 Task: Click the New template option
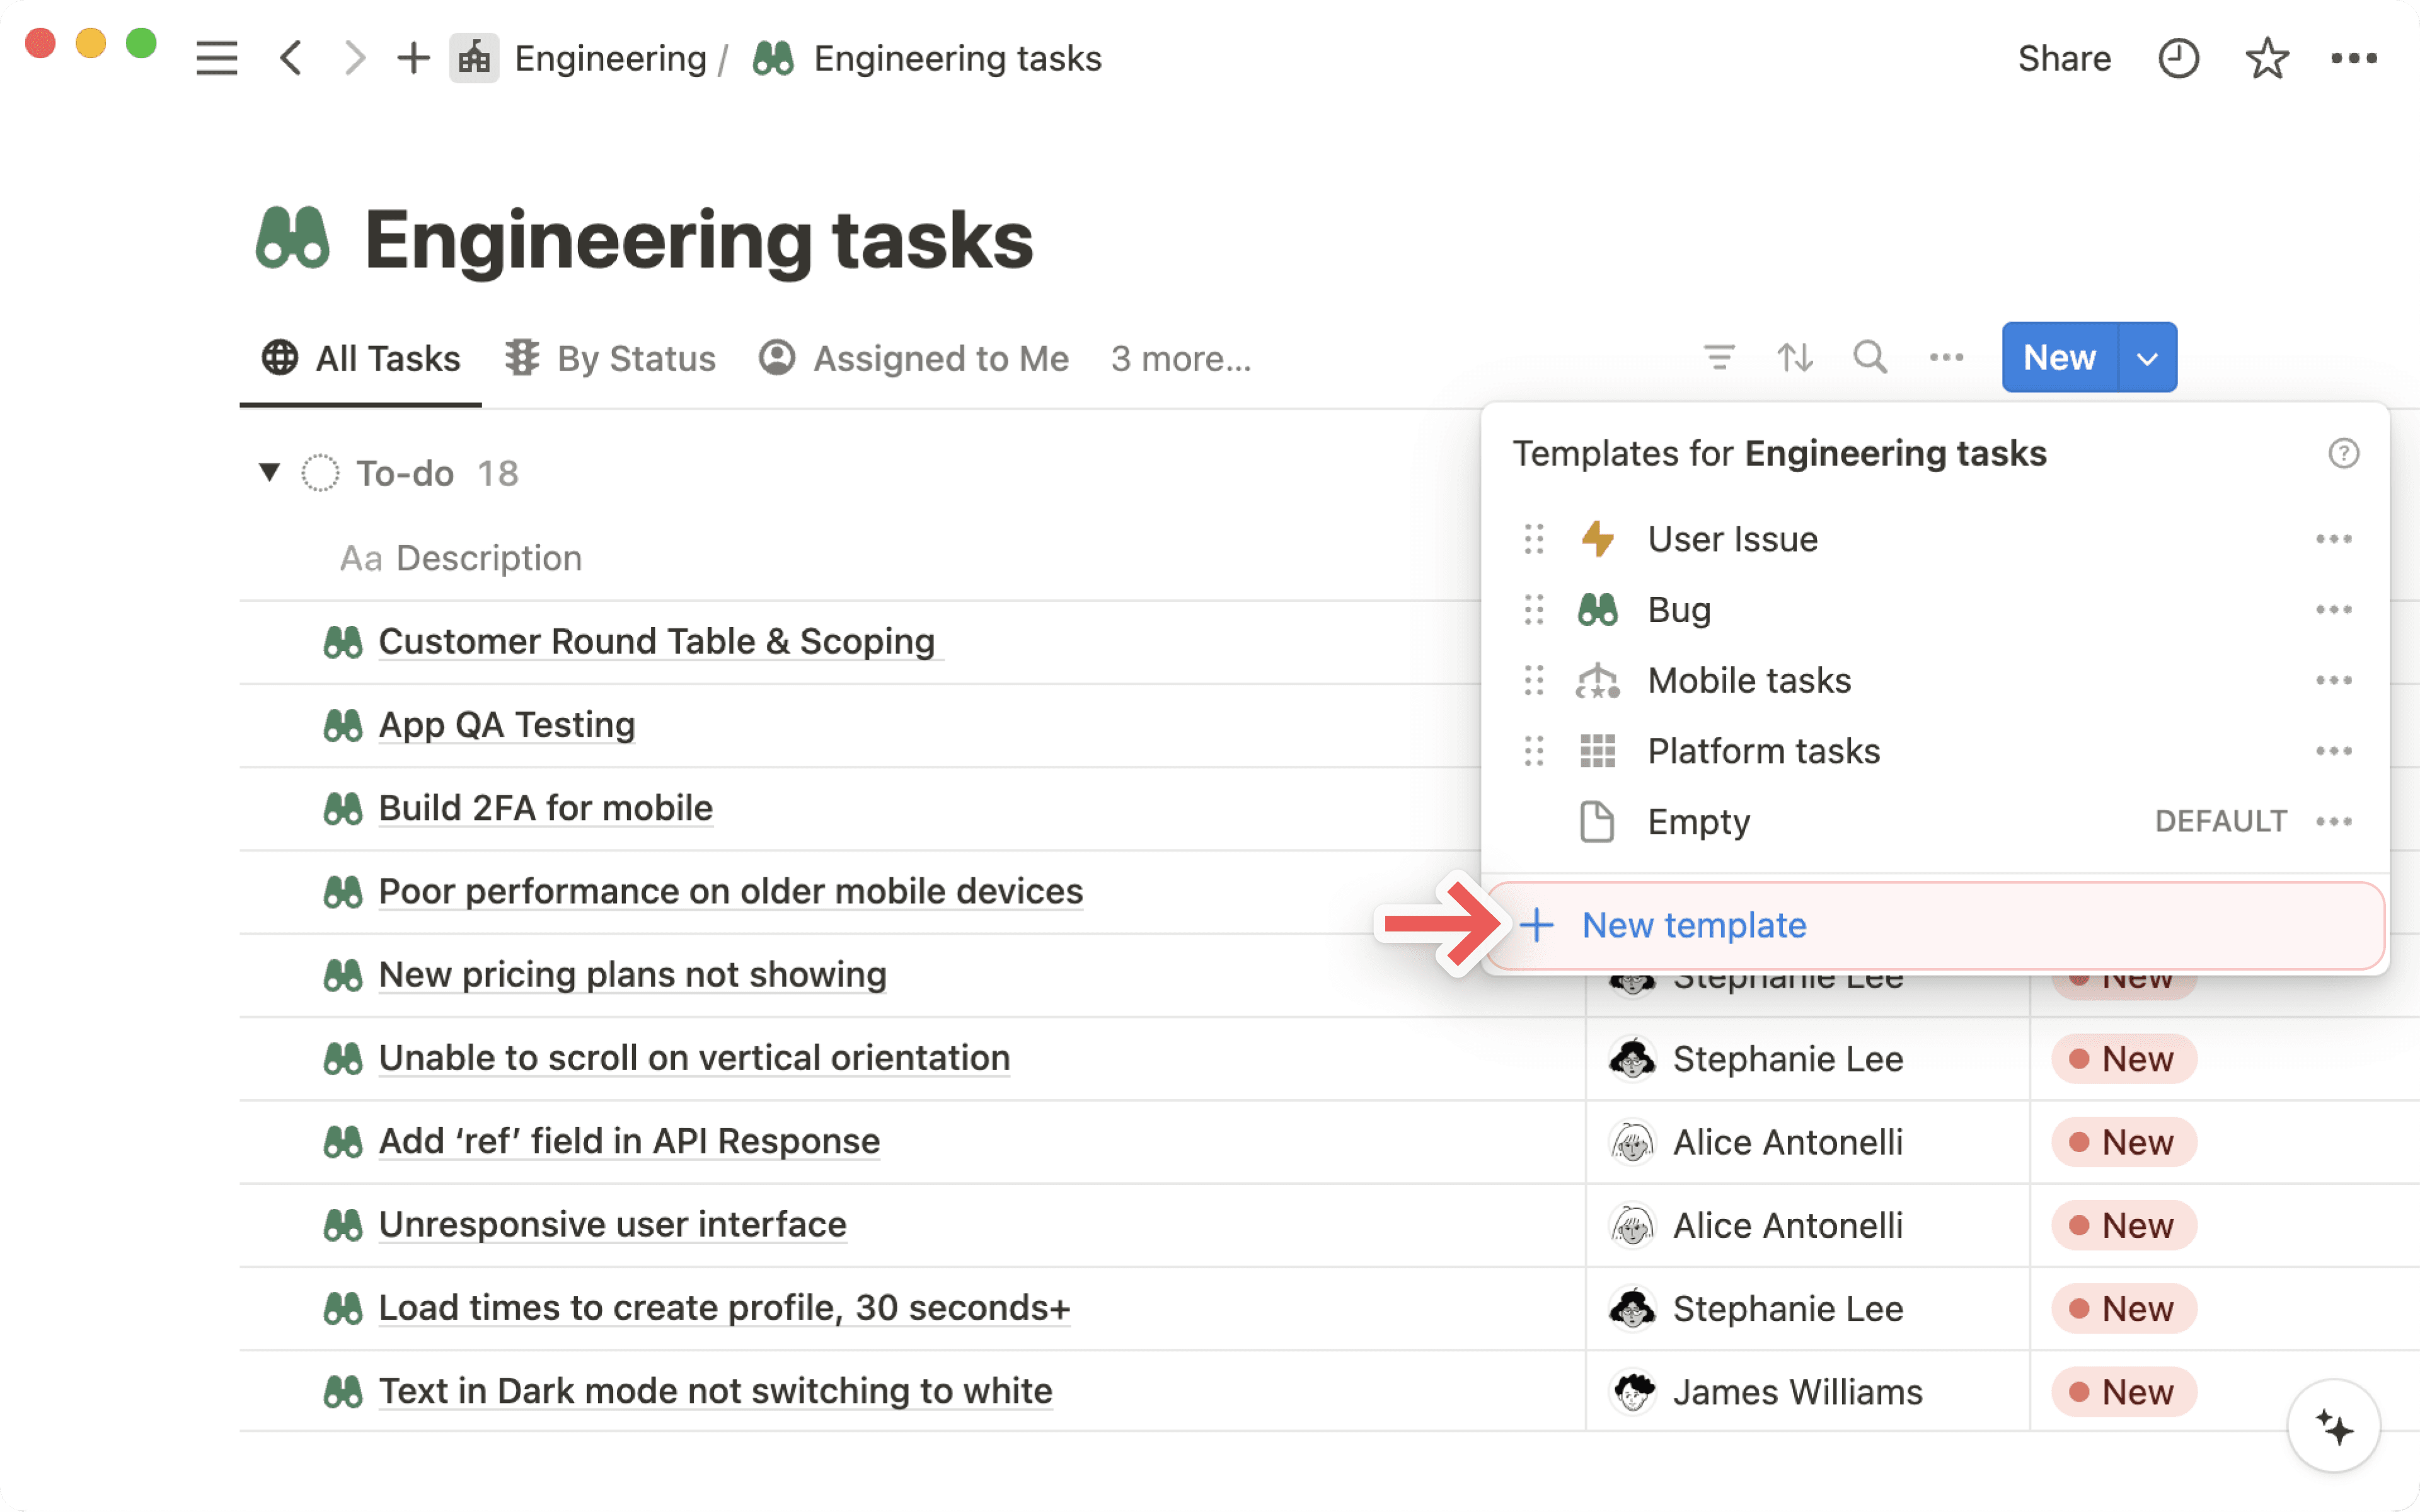[x=1693, y=925]
